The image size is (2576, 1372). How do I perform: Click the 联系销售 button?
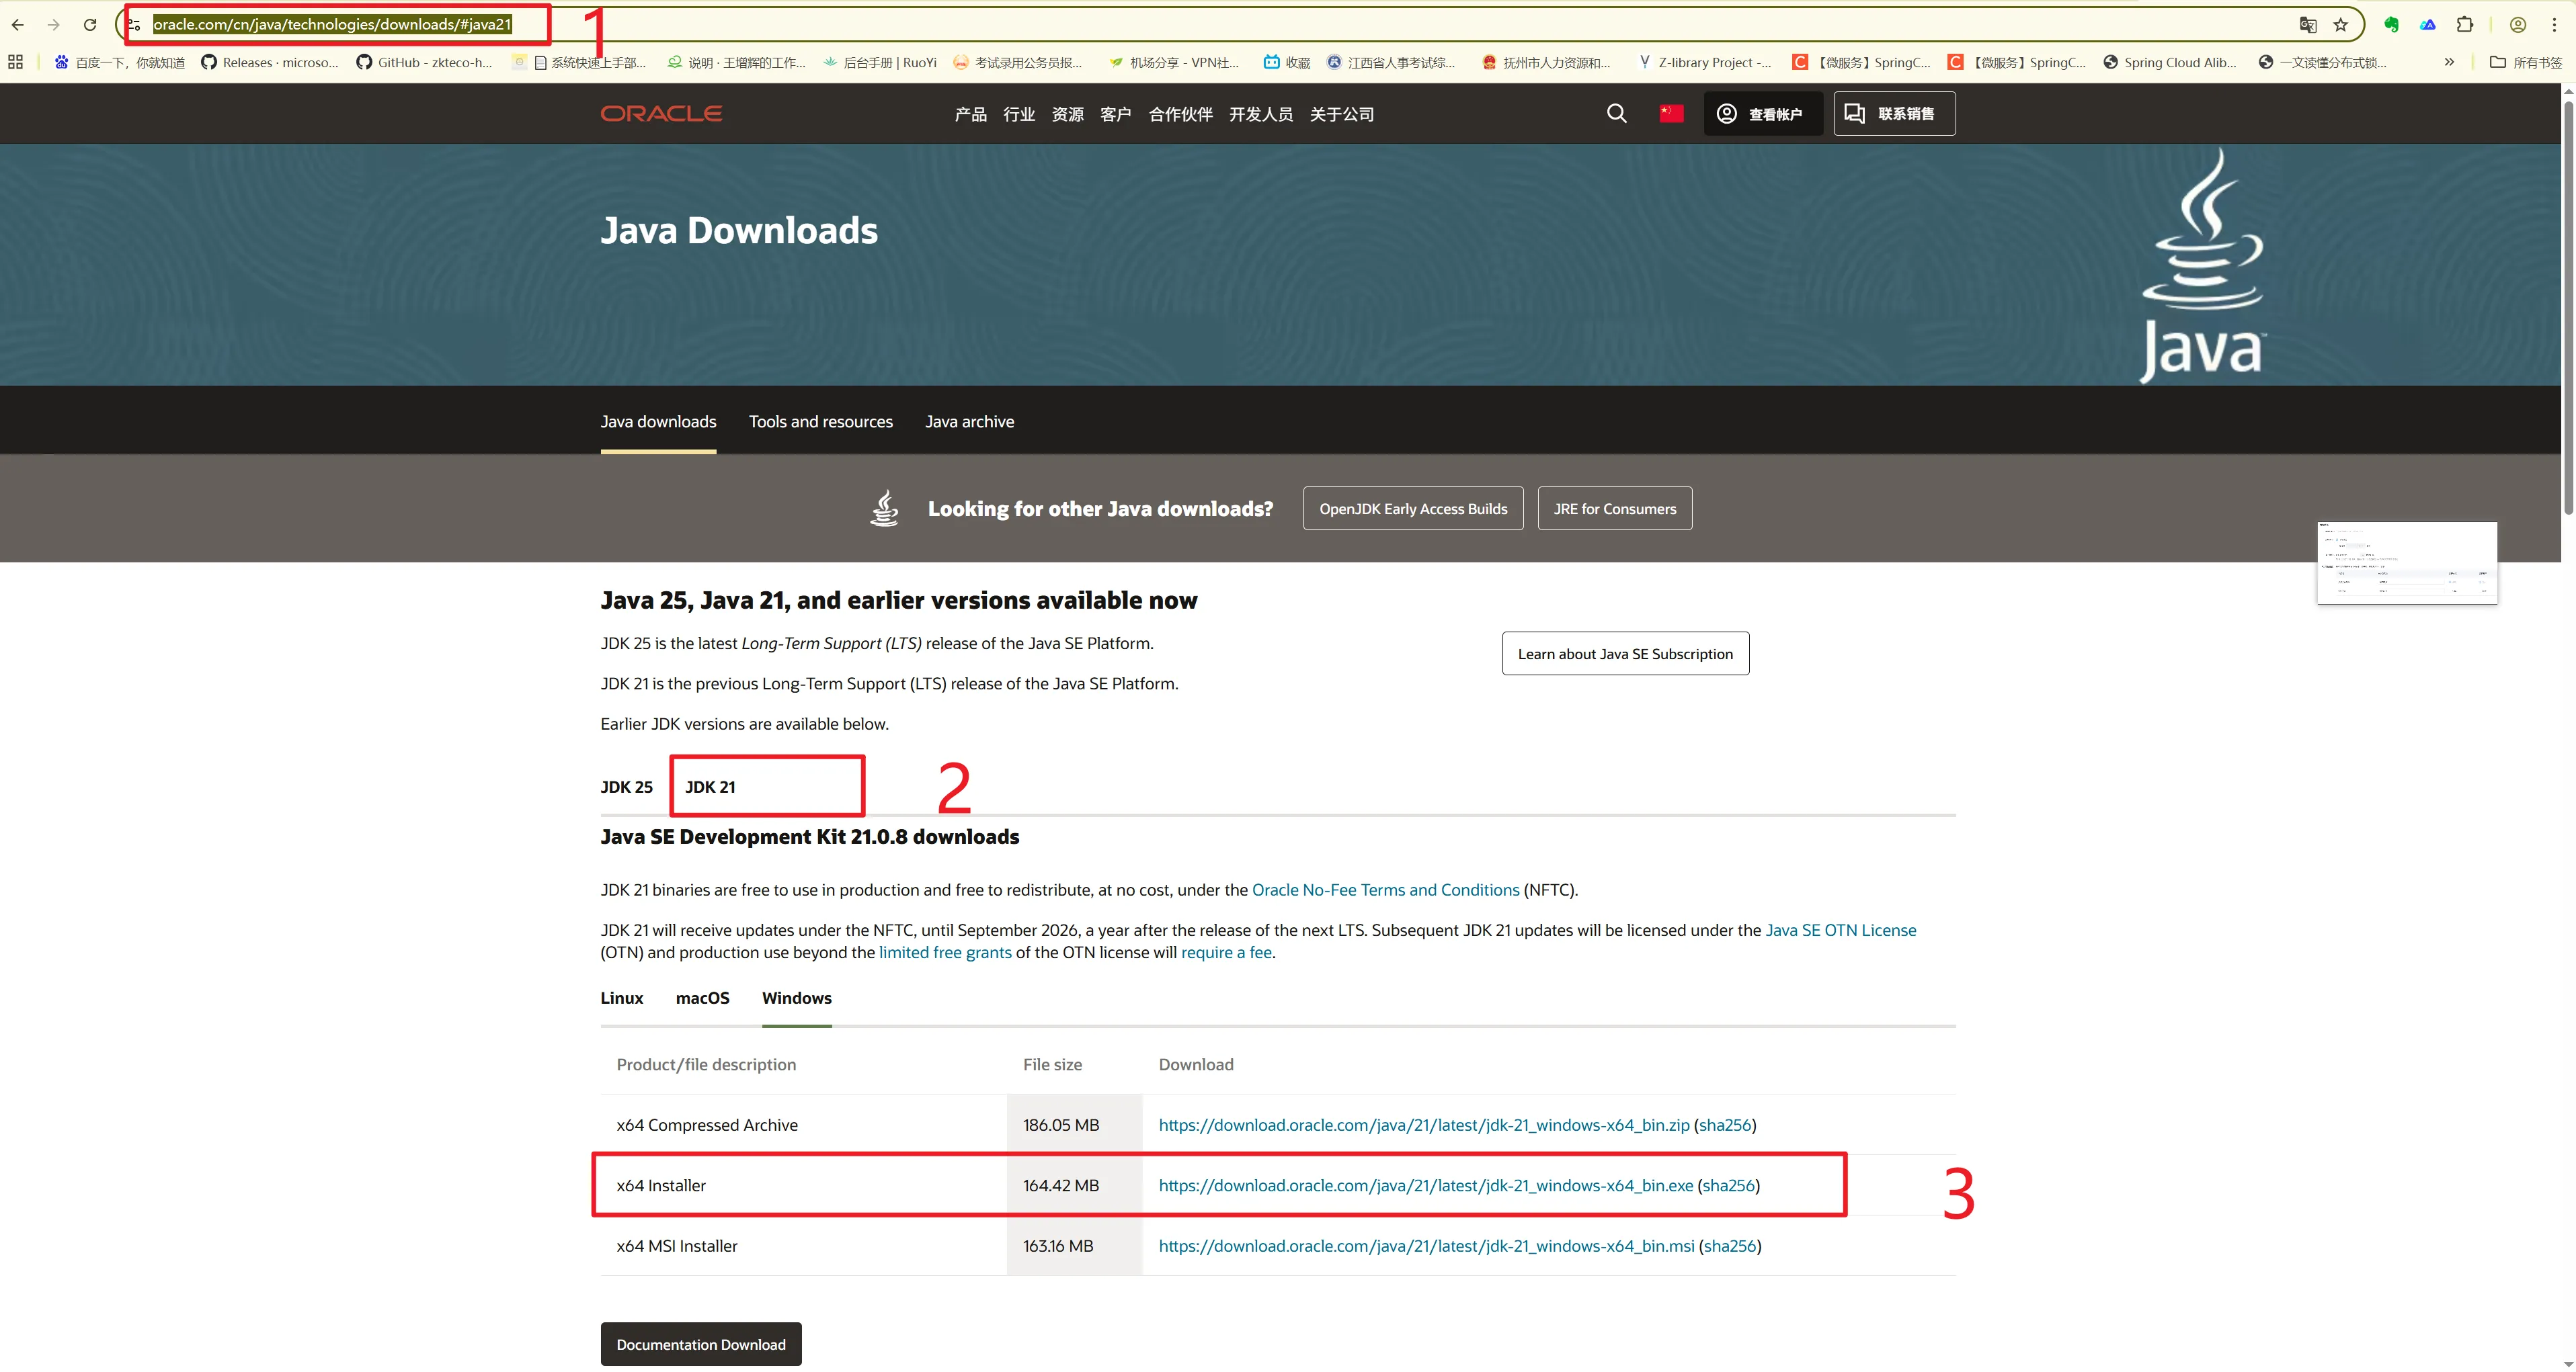coord(1894,114)
